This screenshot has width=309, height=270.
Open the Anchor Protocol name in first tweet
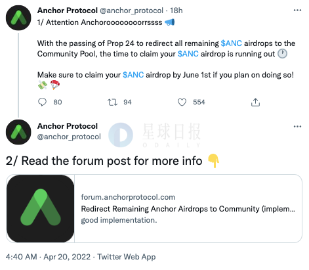[x=68, y=11]
